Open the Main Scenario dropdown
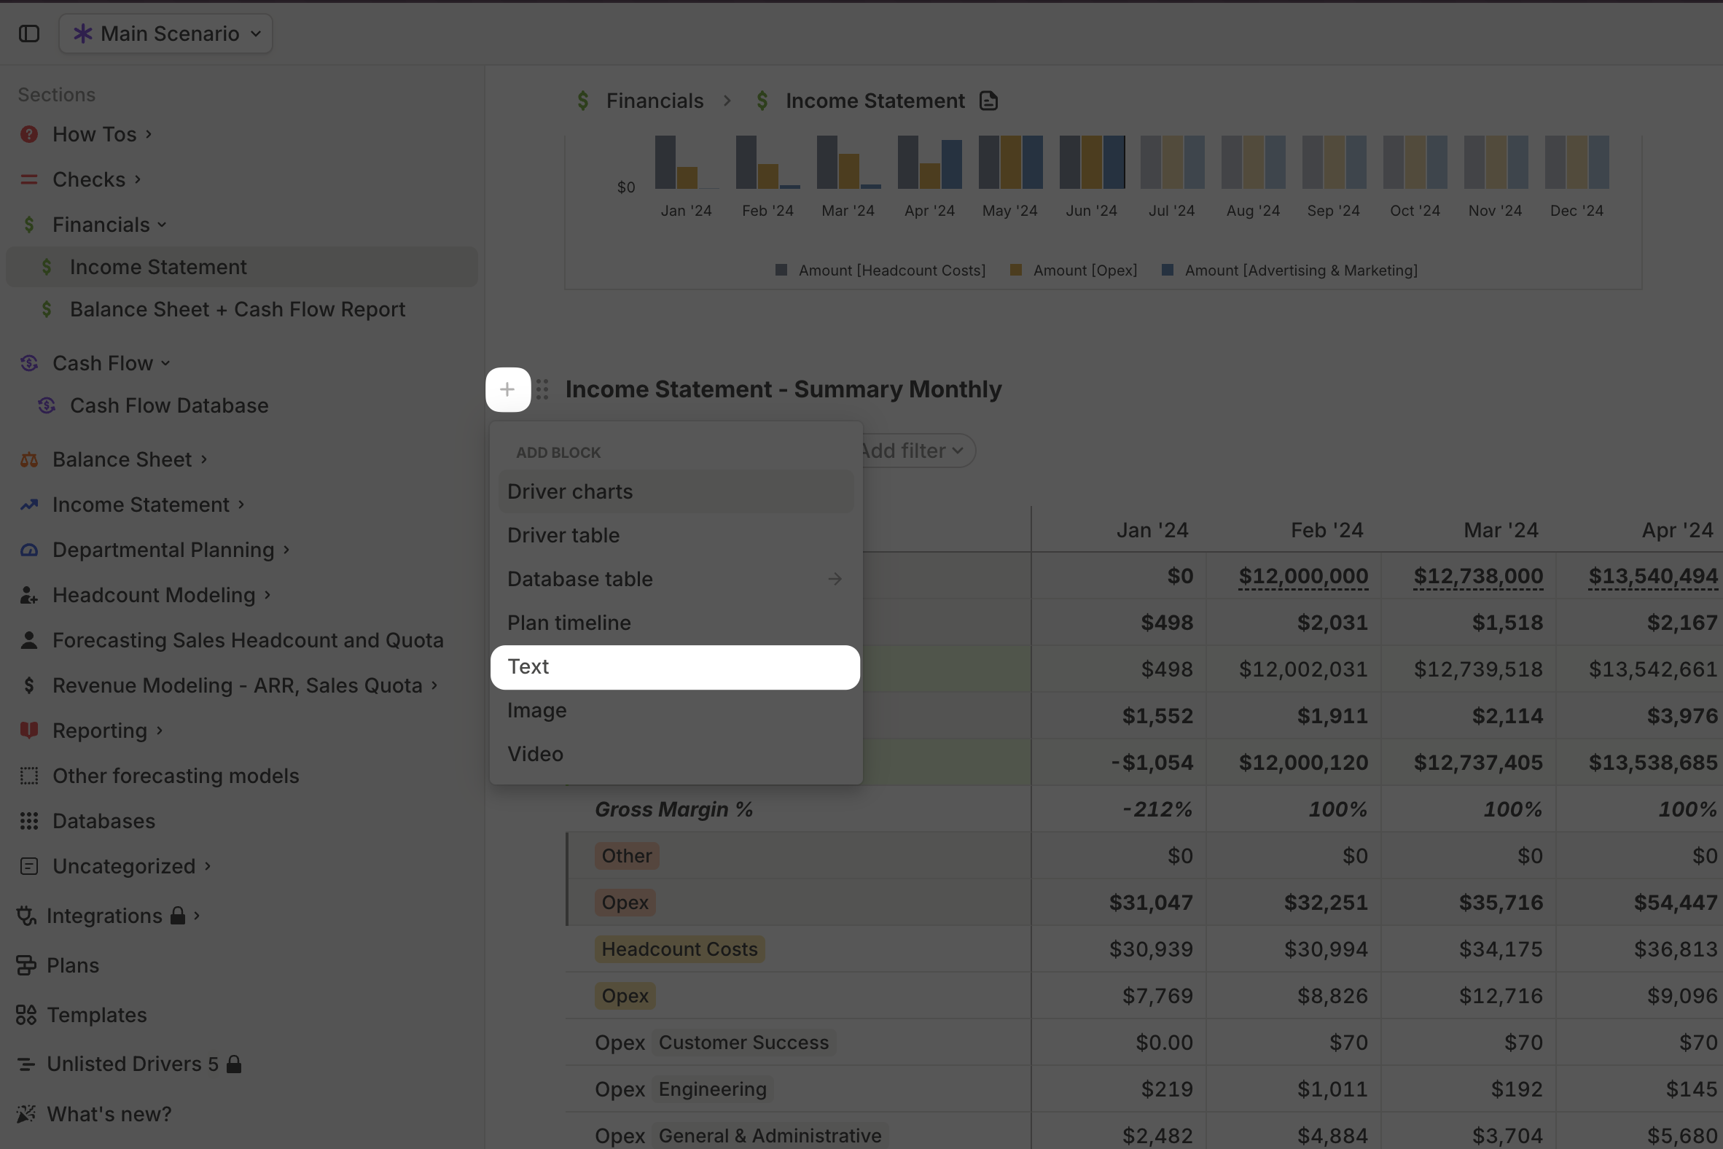The height and width of the screenshot is (1149, 1723). 166,34
